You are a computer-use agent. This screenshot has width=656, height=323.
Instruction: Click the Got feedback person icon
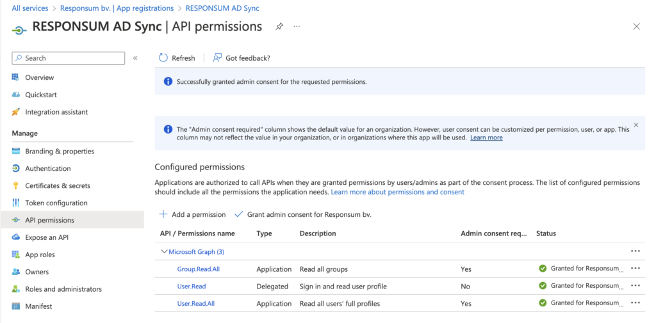217,58
